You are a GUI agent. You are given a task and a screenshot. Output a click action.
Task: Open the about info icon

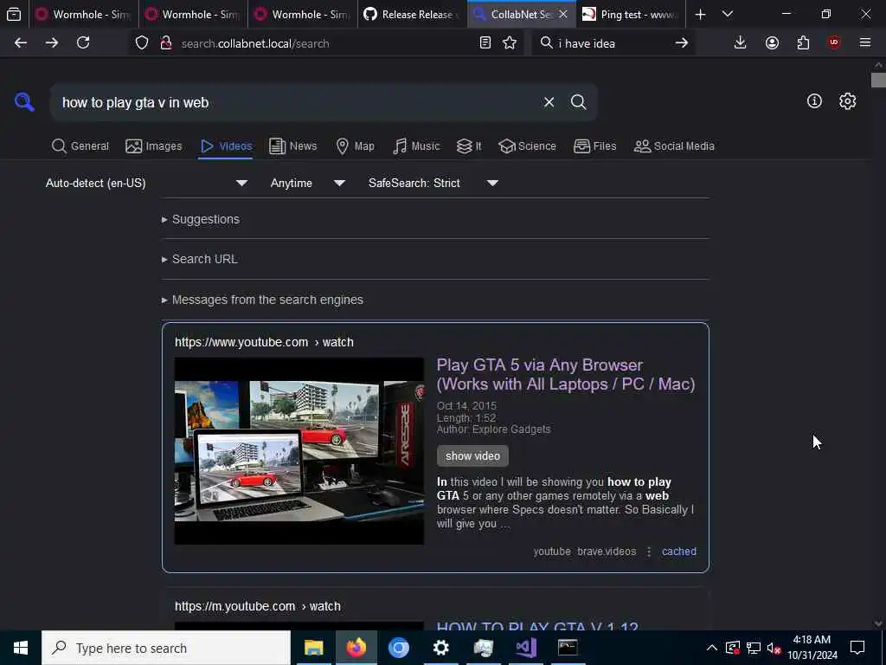click(814, 101)
